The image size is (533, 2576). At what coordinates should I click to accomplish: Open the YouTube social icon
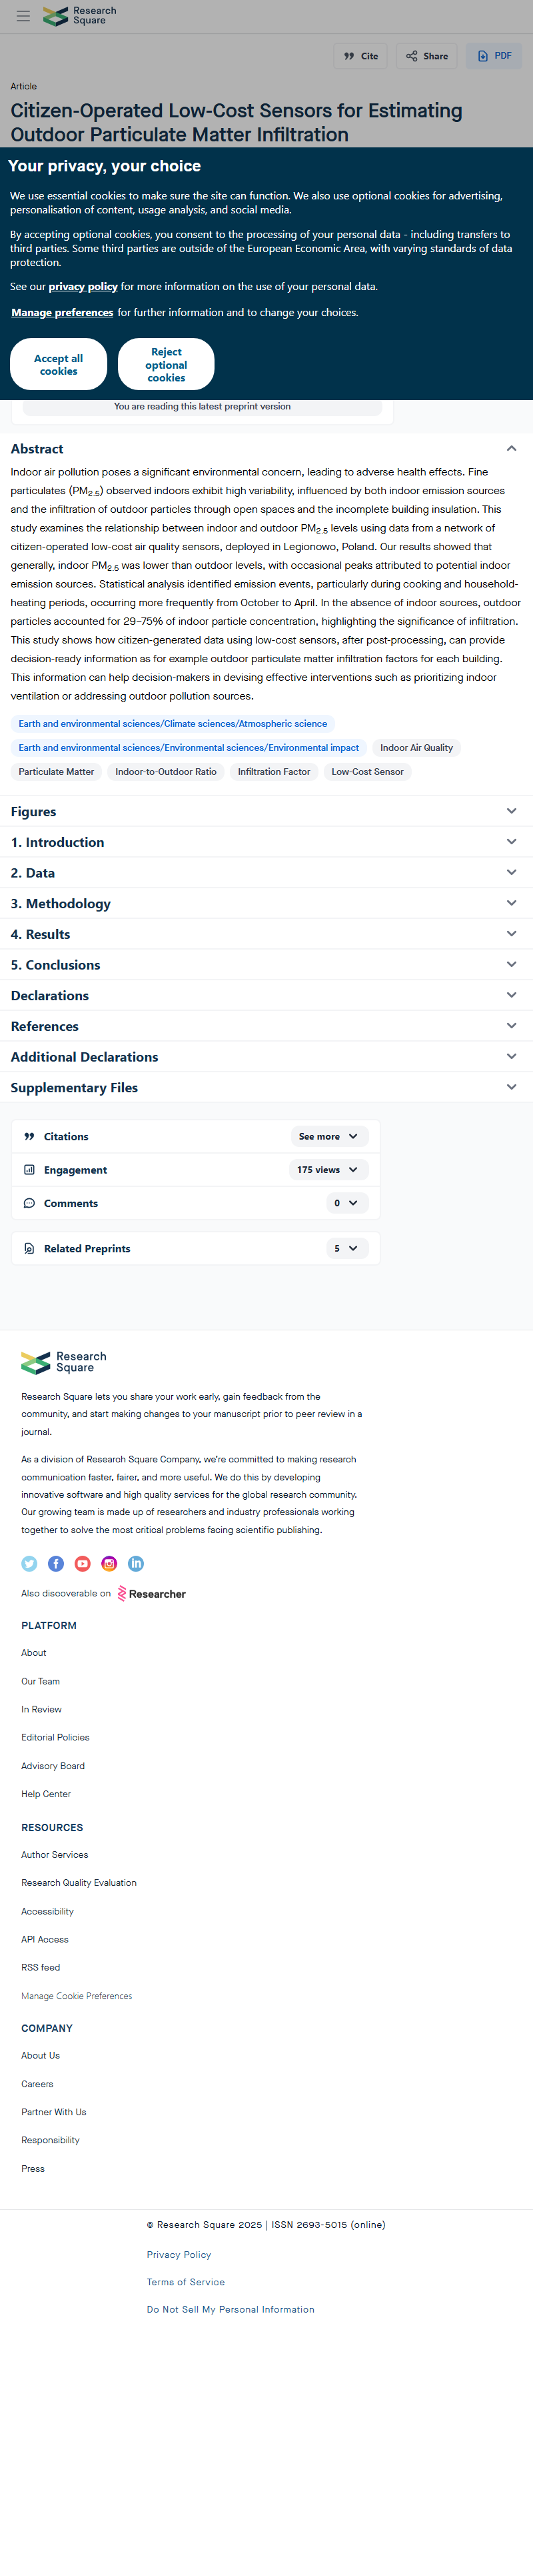pos(82,1564)
